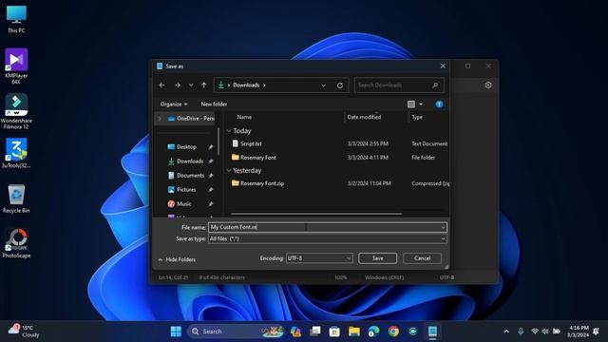This screenshot has width=608, height=342.
Task: Select Pictures in navigation pane
Action: (186, 190)
